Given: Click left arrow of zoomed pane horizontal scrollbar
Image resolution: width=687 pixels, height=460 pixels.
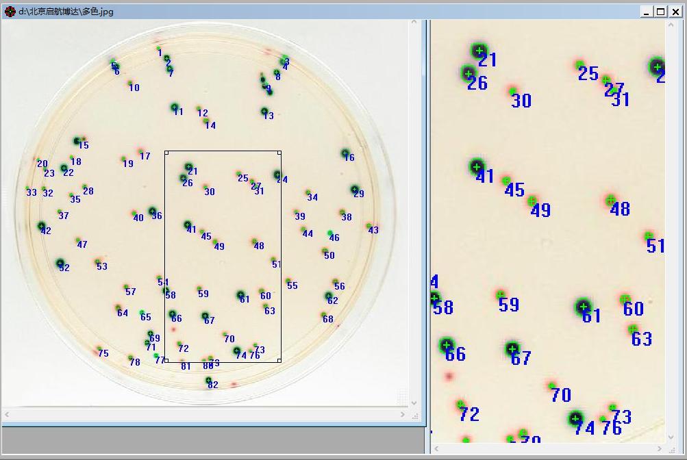Looking at the screenshot, I should click(x=436, y=450).
